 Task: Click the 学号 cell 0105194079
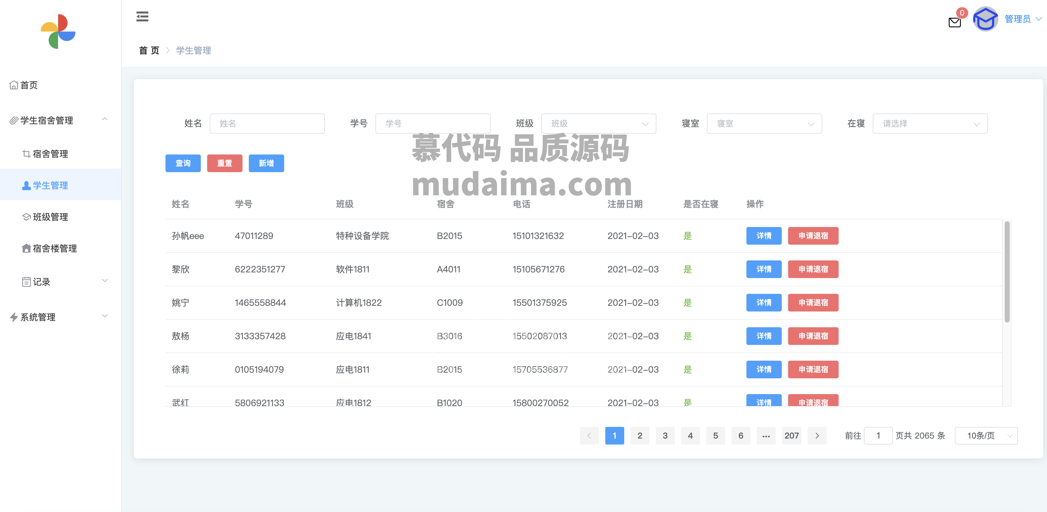[259, 369]
